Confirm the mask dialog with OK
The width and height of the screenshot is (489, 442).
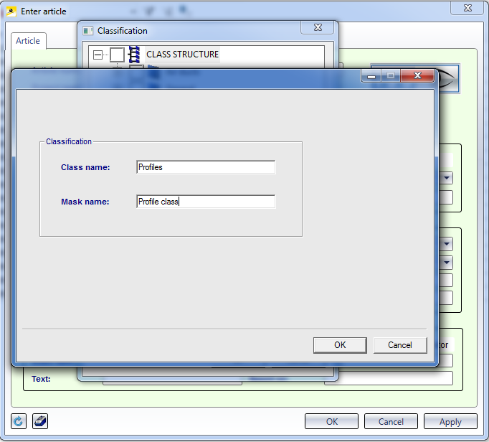(x=340, y=345)
